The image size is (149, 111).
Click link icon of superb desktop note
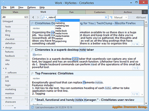[x=32, y=50]
